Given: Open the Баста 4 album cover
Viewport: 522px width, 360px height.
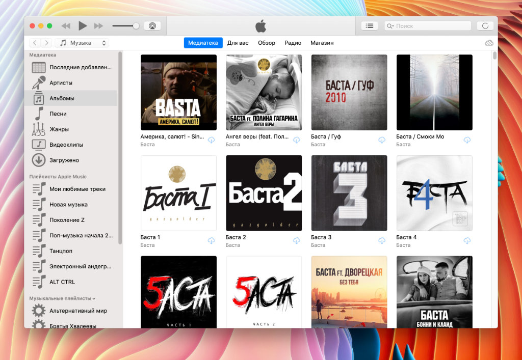Looking at the screenshot, I should (x=434, y=193).
